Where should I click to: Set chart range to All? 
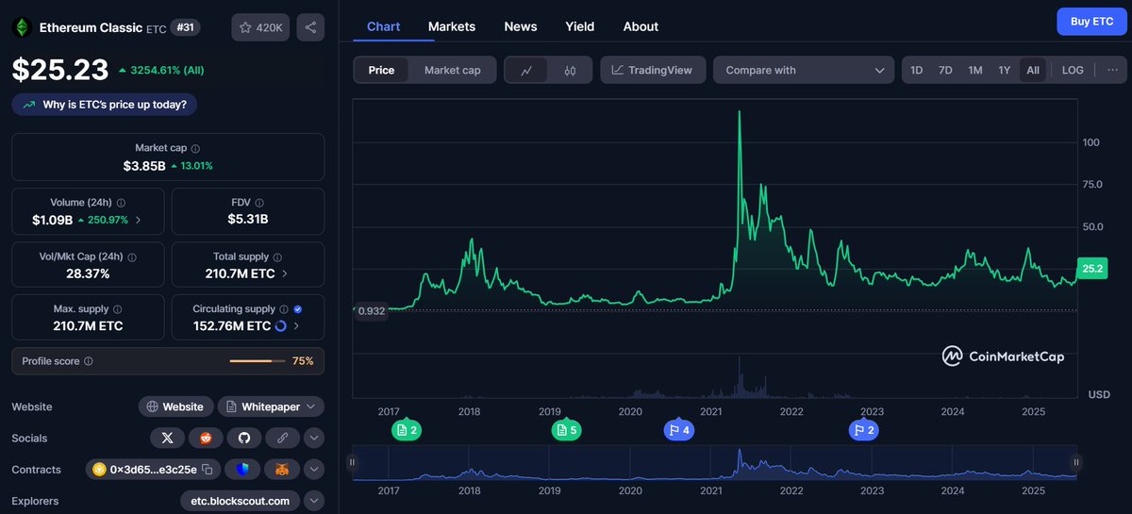(1033, 70)
